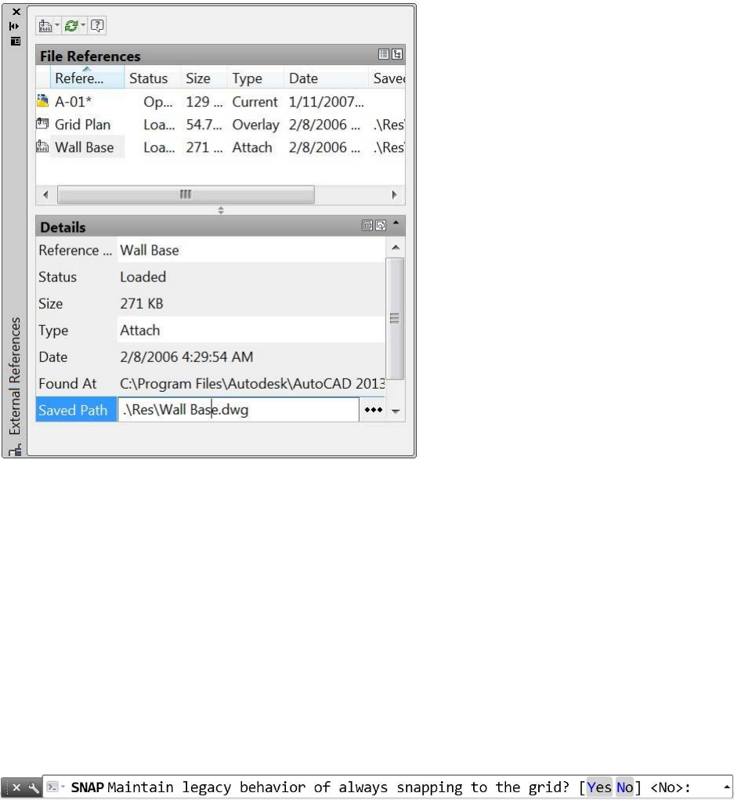This screenshot has width=734, height=800.
Task: Click the Grid Plan overlay icon
Action: pyautogui.click(x=43, y=124)
